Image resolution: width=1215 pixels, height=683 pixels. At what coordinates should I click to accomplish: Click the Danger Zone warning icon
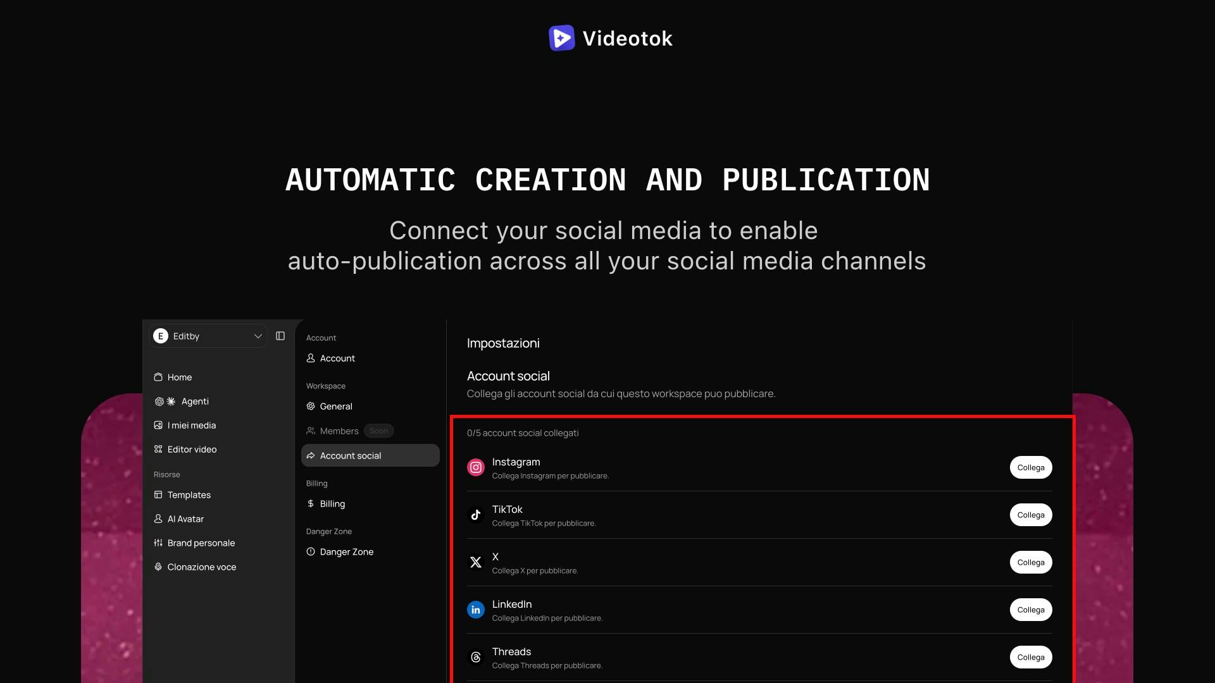311,551
